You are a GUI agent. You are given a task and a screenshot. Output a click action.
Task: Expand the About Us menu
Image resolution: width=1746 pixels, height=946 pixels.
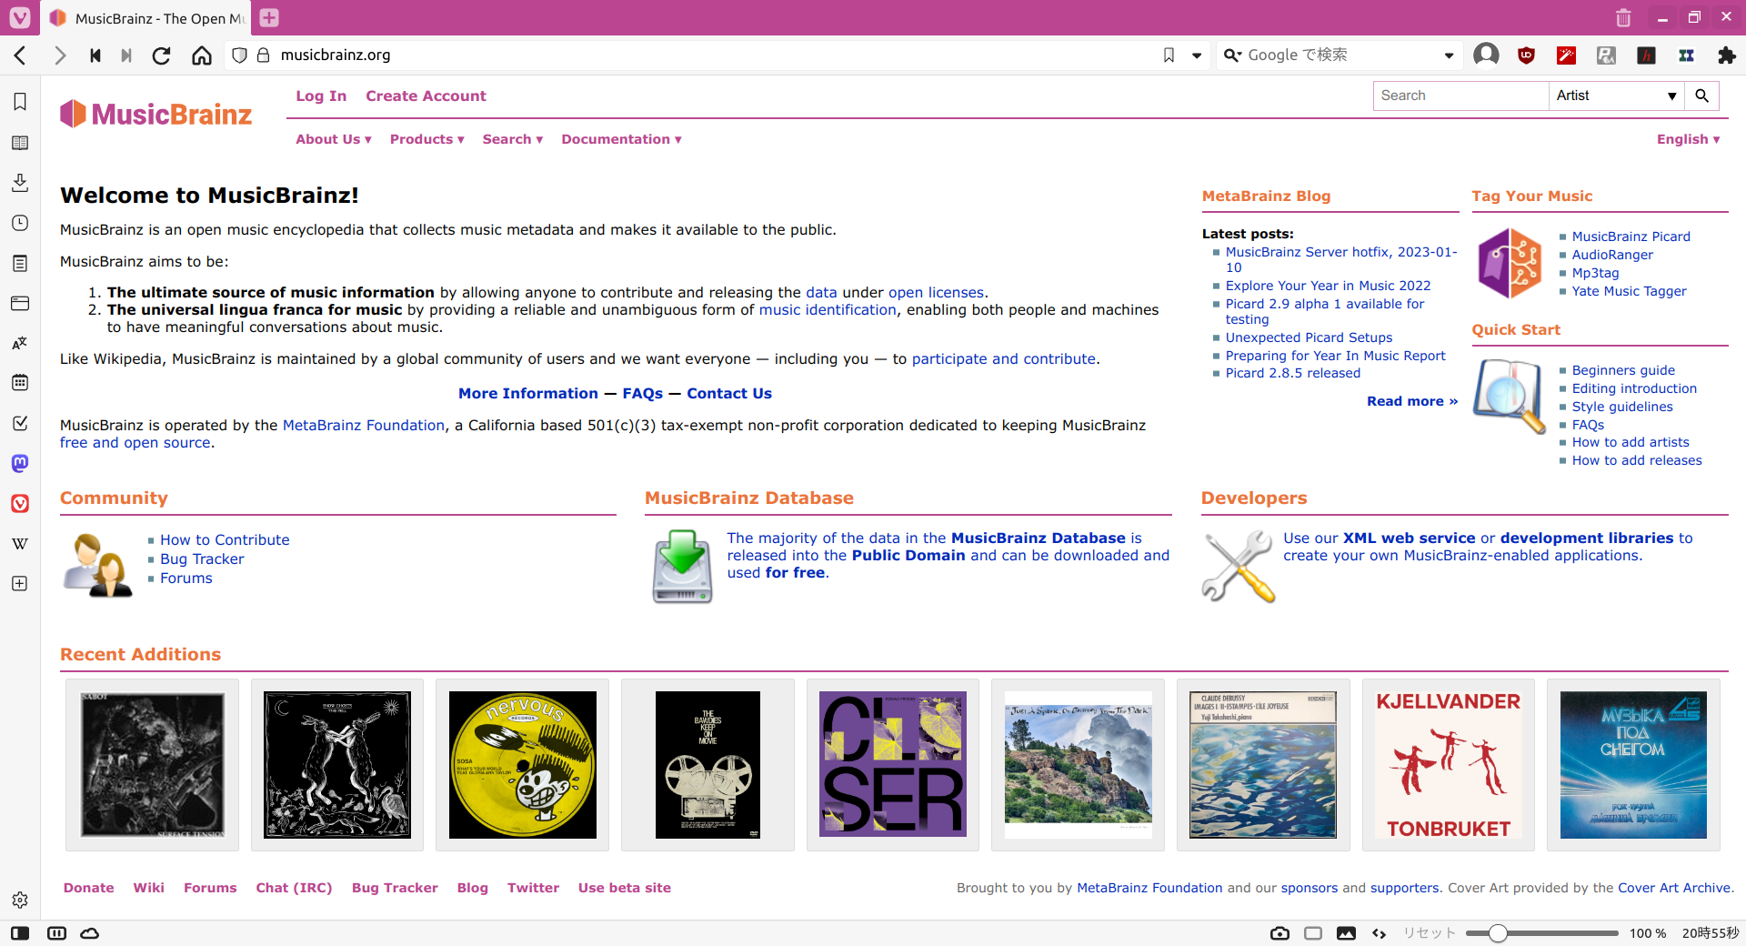pos(334,139)
